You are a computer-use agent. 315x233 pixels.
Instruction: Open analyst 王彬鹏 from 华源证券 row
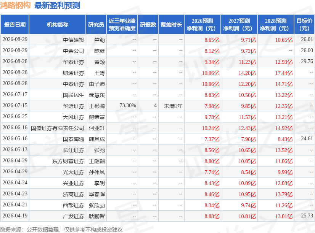pyautogui.click(x=97, y=106)
